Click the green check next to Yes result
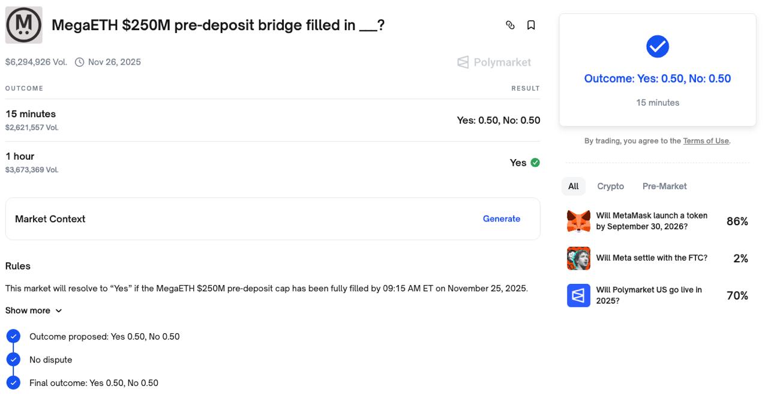Screen dimensions: 768x404 tap(535, 163)
